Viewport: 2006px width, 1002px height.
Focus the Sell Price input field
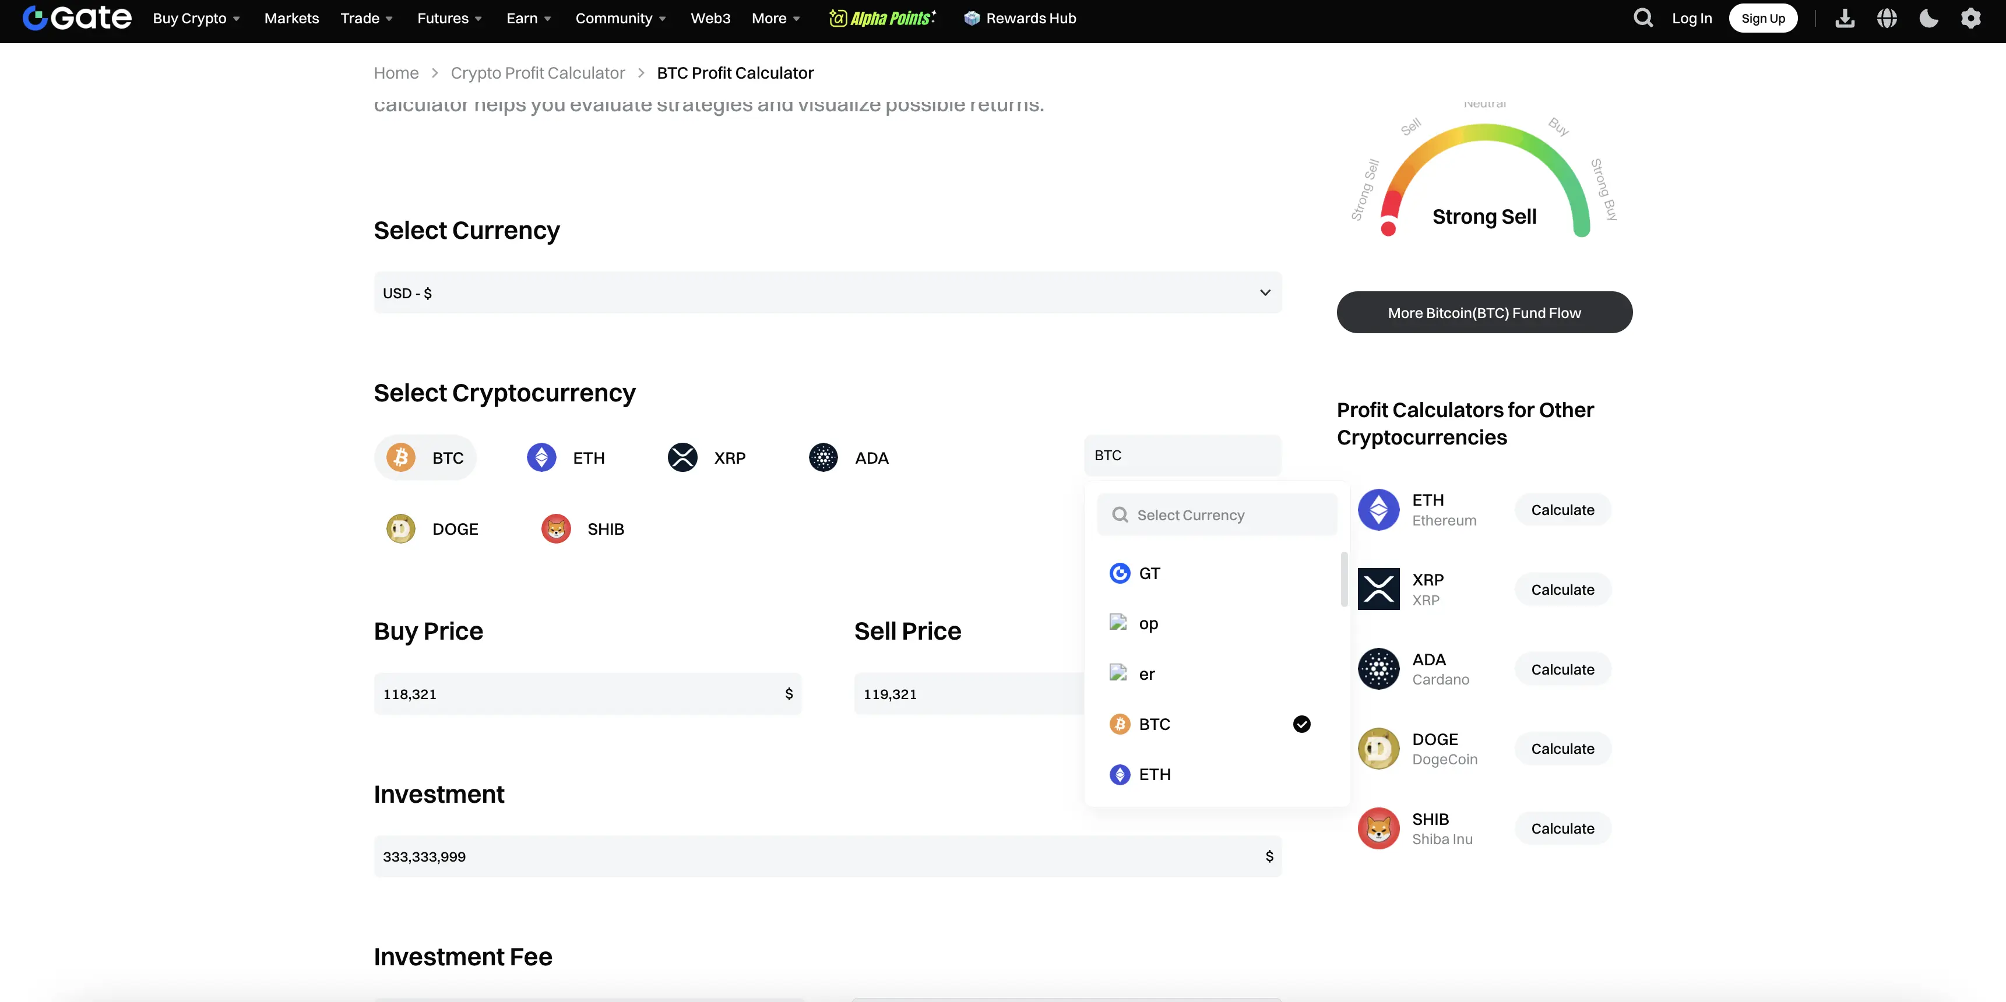[969, 694]
